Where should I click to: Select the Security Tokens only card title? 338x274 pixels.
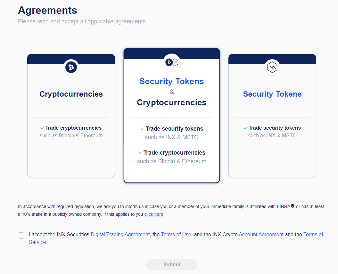pyautogui.click(x=272, y=94)
